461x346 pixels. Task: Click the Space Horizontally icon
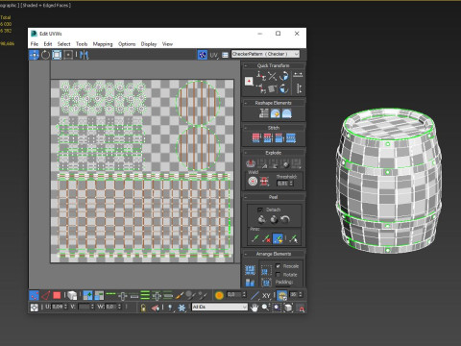[x=298, y=75]
